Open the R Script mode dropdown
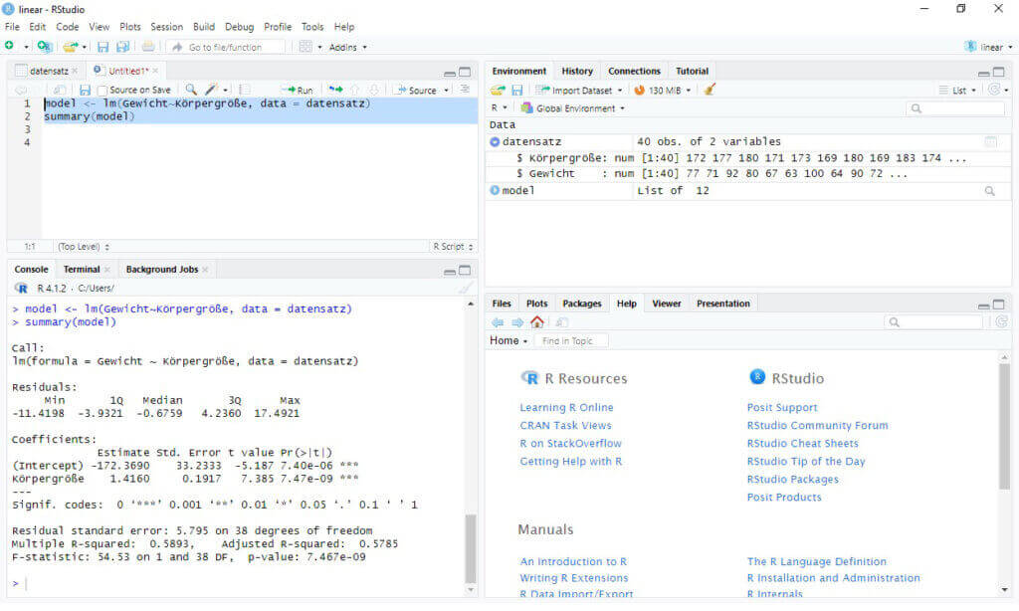The width and height of the screenshot is (1019, 611). point(447,246)
